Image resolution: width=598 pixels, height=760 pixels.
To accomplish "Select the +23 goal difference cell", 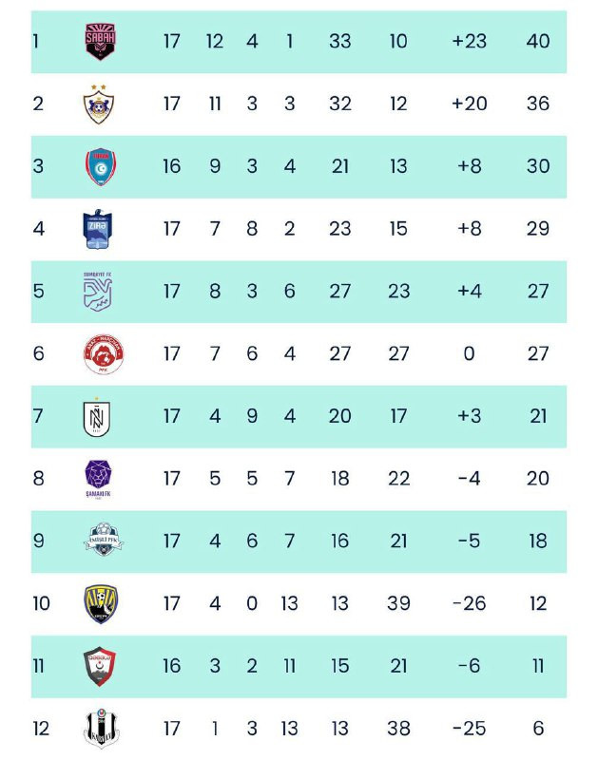I will 469,41.
